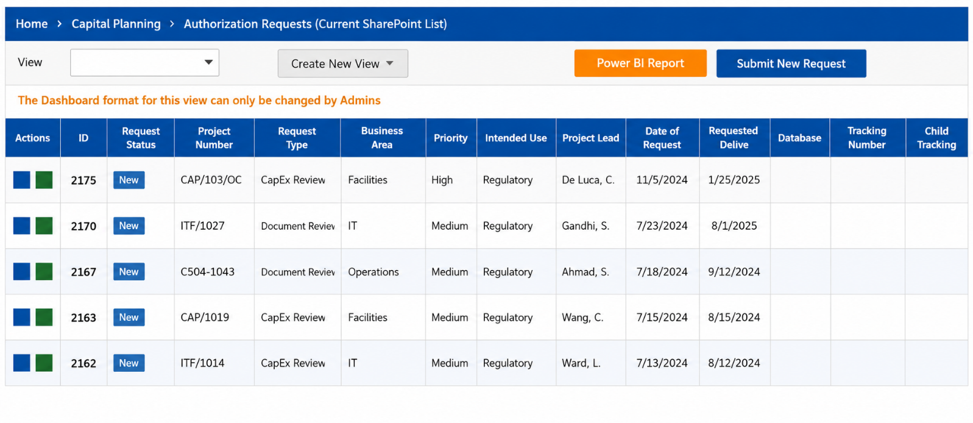The height and width of the screenshot is (423, 973).
Task: Click the Child Tracking column header
Action: (936, 138)
